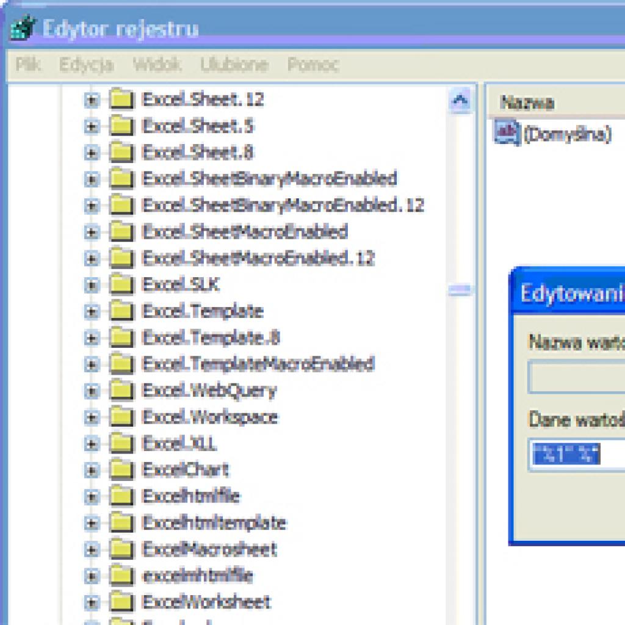The height and width of the screenshot is (625, 625).
Task: Click the Excel.Sheet.8 folder icon
Action: [x=121, y=153]
